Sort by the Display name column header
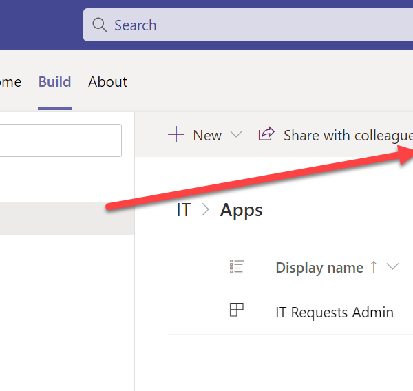 tap(319, 268)
